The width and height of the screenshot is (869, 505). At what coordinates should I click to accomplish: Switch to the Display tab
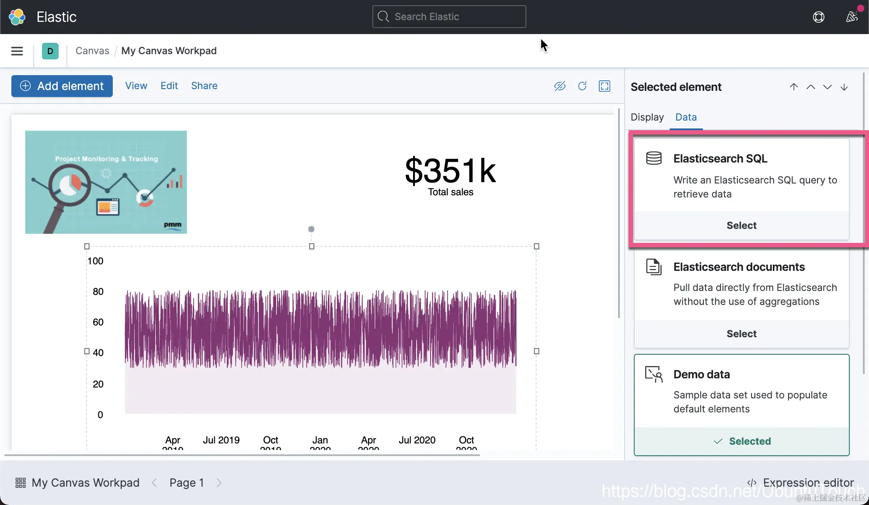click(647, 117)
